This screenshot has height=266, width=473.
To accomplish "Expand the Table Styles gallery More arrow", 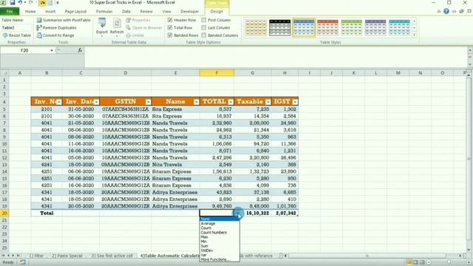I will [414, 35].
